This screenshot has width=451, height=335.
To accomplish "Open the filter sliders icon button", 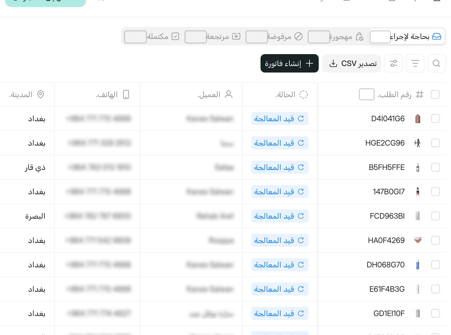I will click(x=393, y=63).
